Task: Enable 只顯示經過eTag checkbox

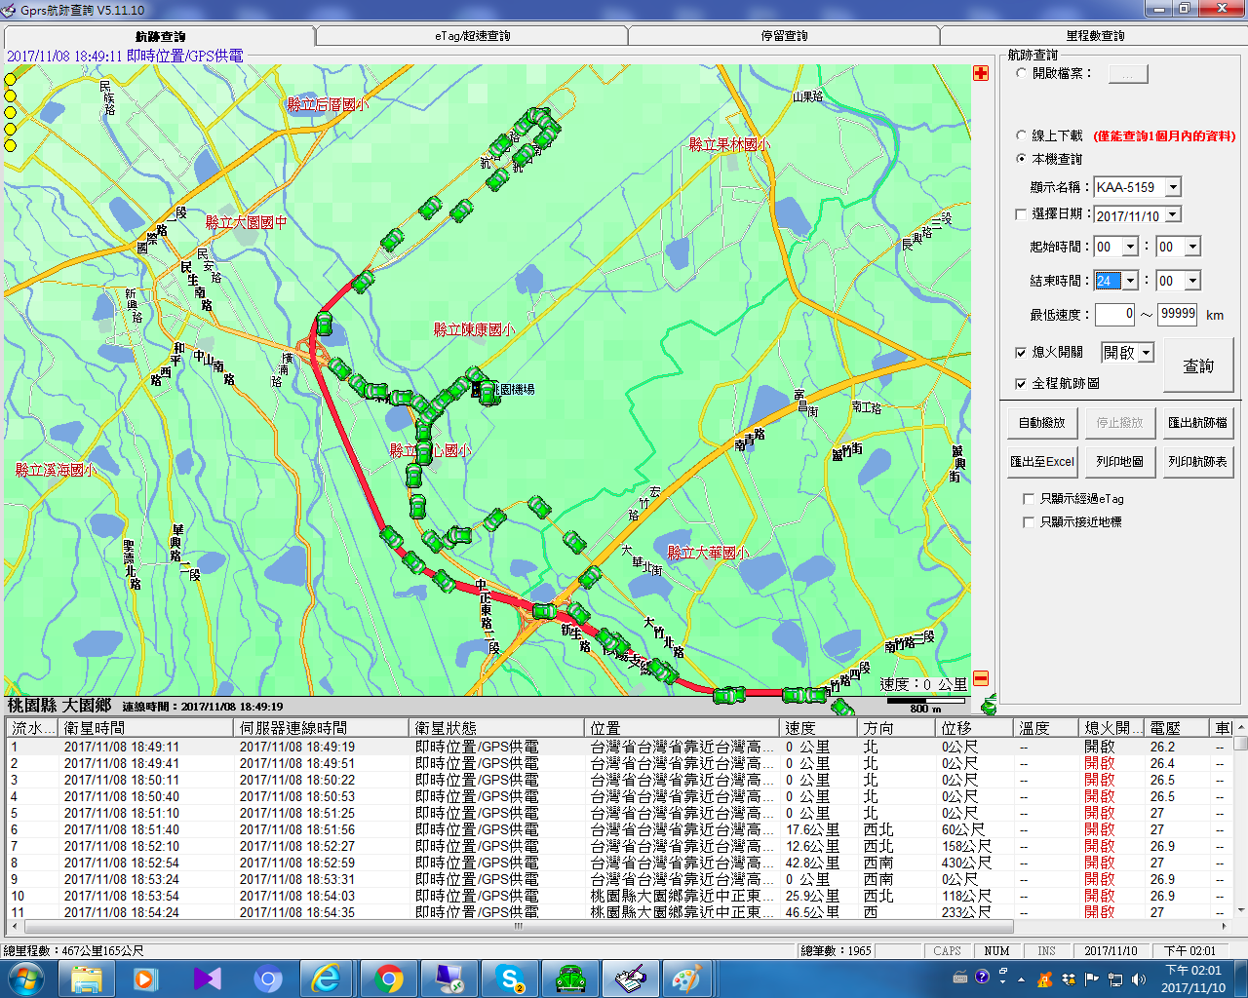Action: pyautogui.click(x=1029, y=498)
